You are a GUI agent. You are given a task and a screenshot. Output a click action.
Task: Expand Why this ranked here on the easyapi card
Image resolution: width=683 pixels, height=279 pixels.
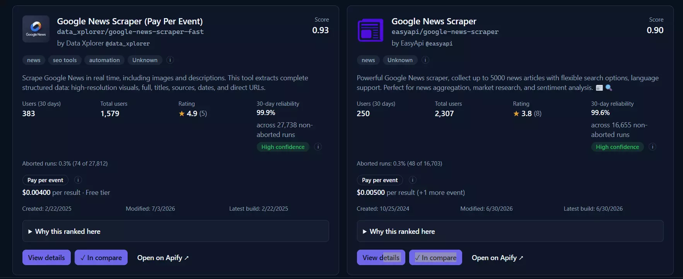tap(510, 231)
